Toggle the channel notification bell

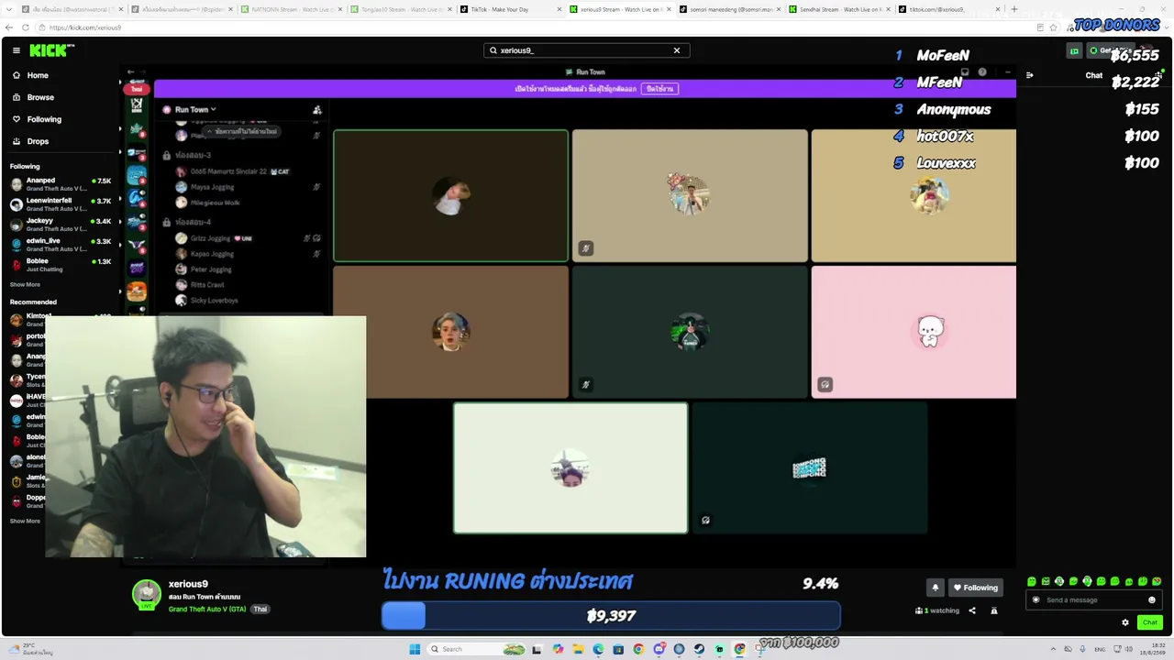tap(936, 588)
